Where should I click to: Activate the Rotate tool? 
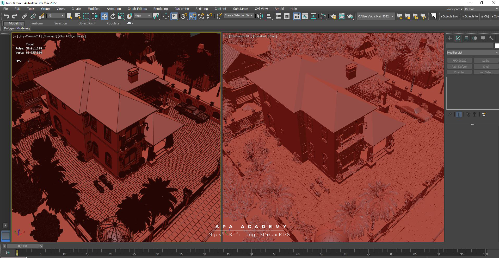click(x=113, y=16)
